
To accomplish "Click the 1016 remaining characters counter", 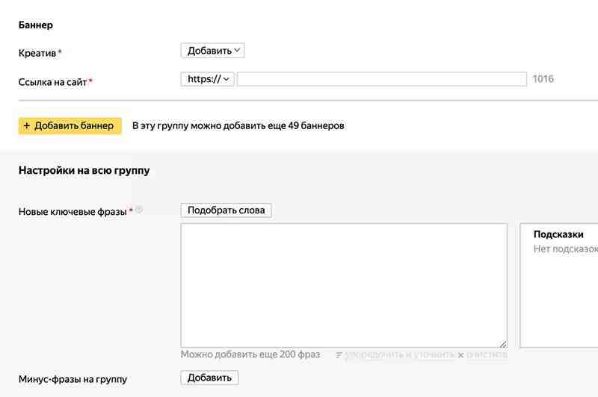I will (543, 79).
